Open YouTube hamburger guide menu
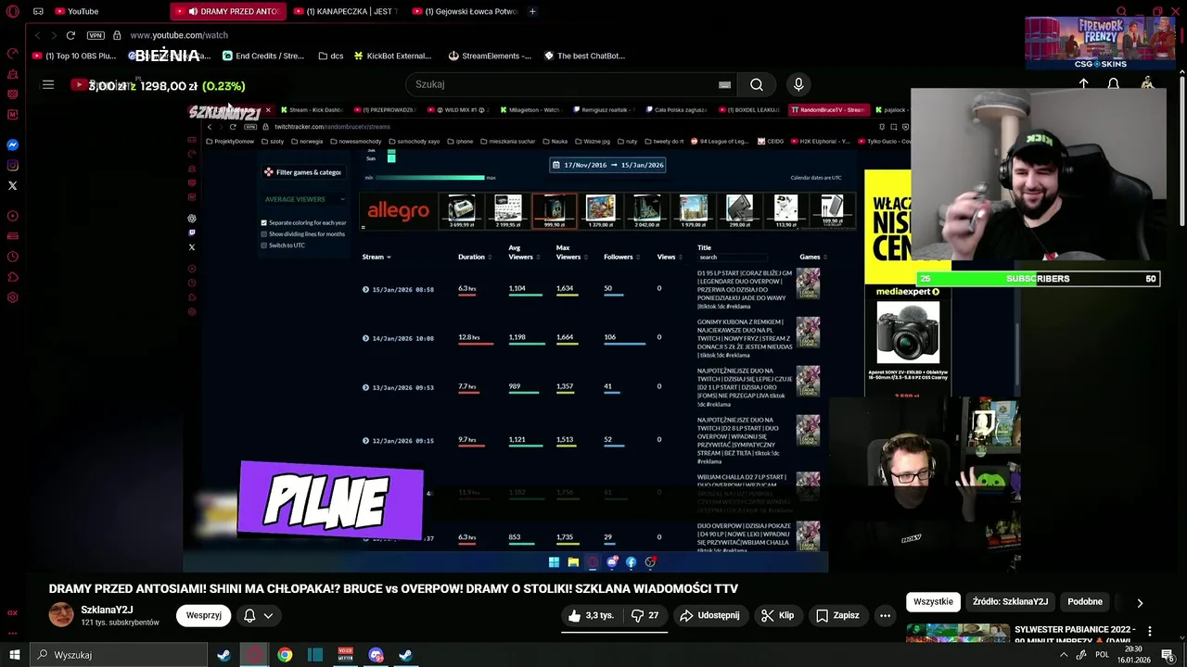Screen dimensions: 1187x667 [48, 84]
